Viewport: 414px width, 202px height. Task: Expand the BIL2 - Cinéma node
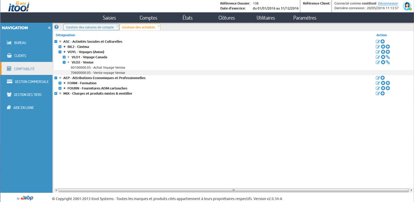coord(60,47)
